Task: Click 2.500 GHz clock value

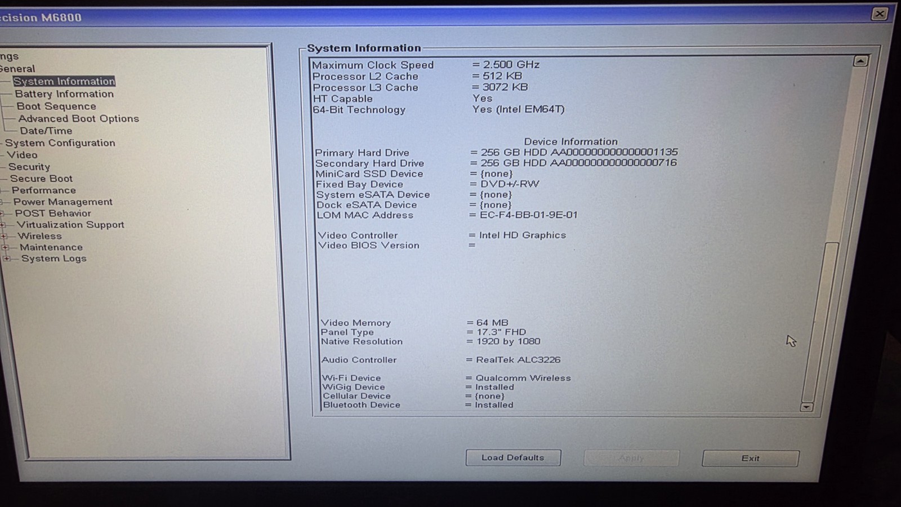Action: (x=511, y=64)
